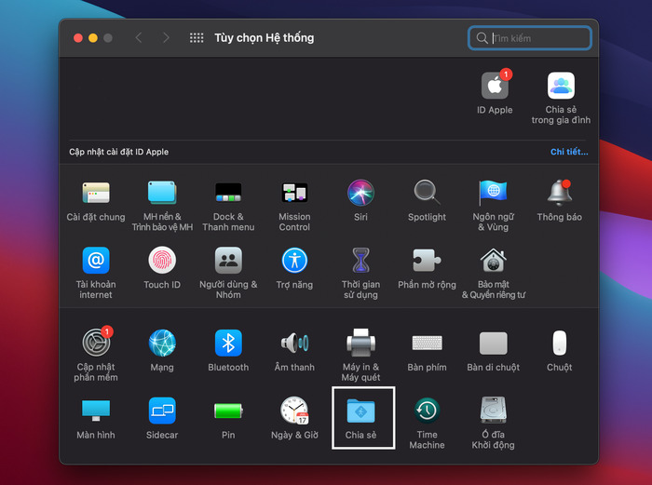Click the yellow minimize window button
This screenshot has width=652, height=485.
tap(93, 38)
